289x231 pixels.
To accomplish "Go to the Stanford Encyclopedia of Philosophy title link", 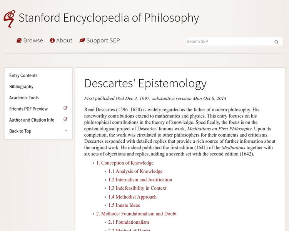I will click(109, 18).
